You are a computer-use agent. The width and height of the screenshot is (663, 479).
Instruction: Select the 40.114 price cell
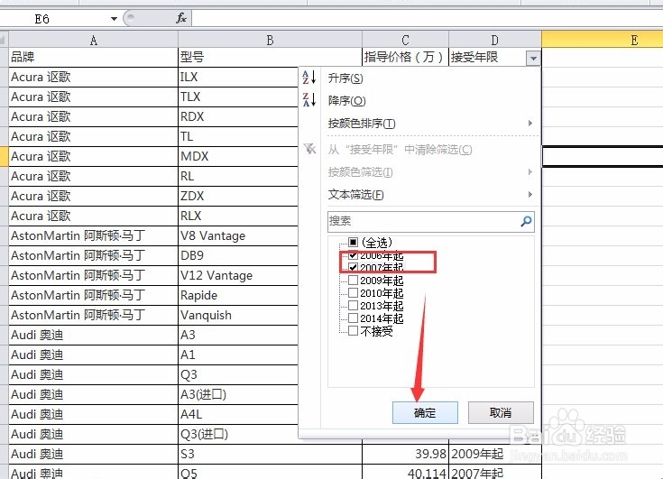tap(406, 473)
